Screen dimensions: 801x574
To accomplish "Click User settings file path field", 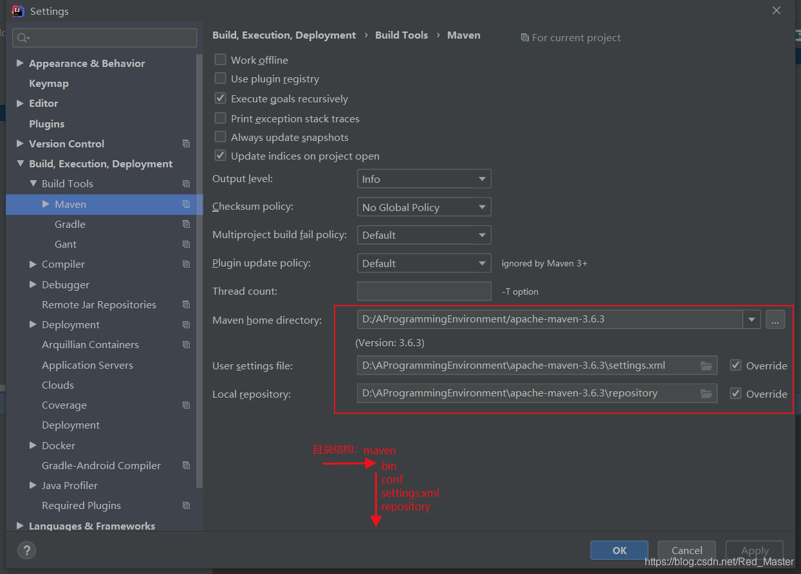I will [x=537, y=366].
